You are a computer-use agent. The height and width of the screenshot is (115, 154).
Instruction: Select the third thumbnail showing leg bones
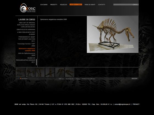[x=40, y=73]
